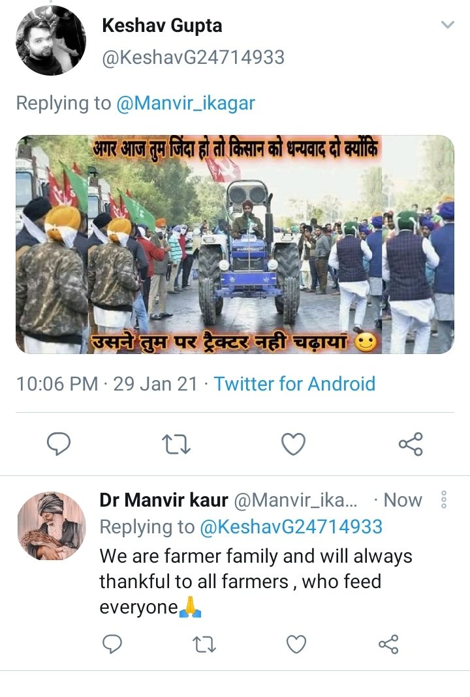Open Dr Manvir kaur display name

tap(164, 500)
